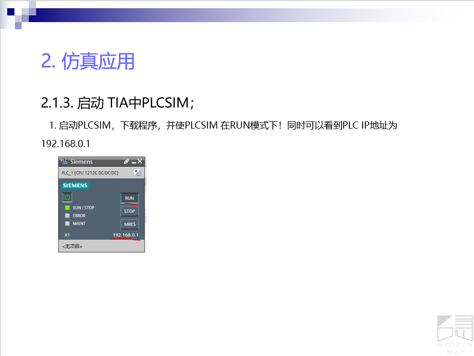Viewport: 474px width, 356px height.
Task: Switch PLCSIM to project view icon
Action: click(138, 173)
